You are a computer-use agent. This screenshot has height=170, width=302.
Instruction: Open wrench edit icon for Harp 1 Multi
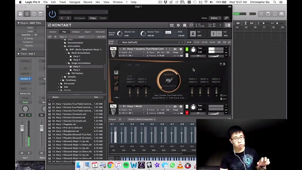click(113, 106)
